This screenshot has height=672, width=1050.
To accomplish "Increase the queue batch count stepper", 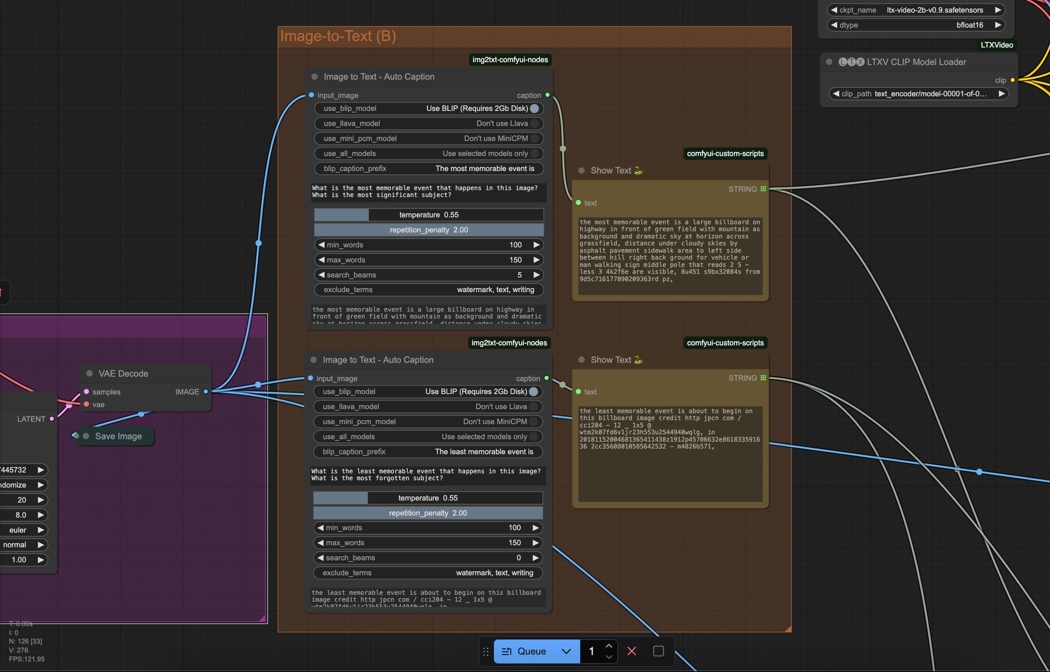I will pyautogui.click(x=609, y=646).
